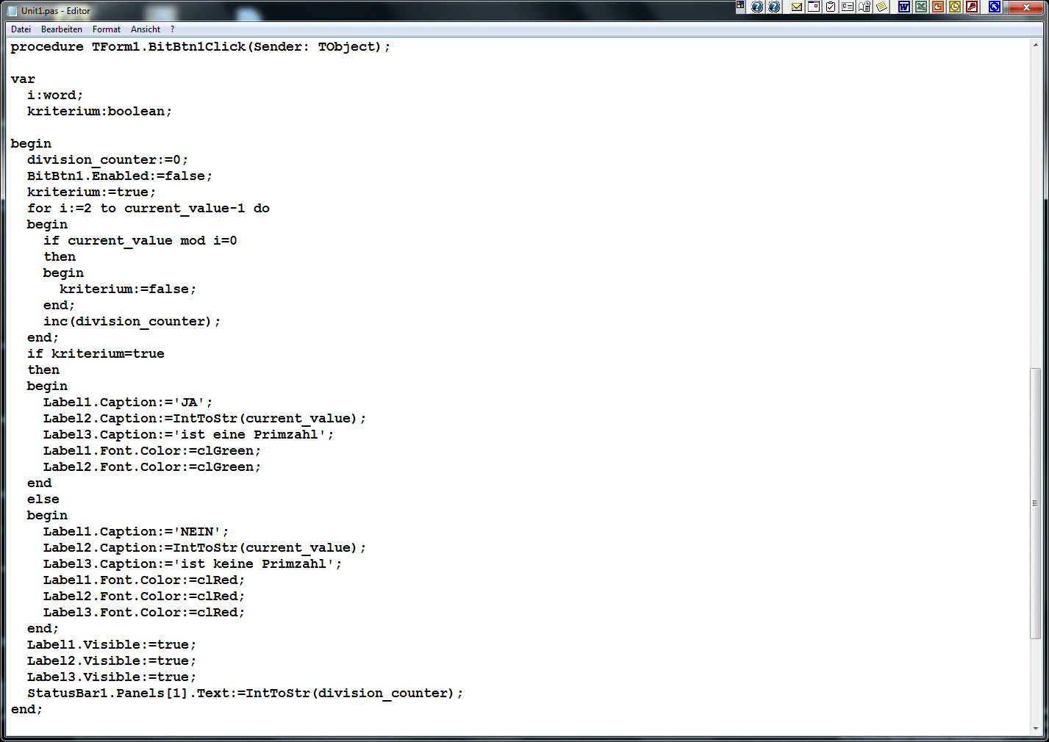Open new contact card icon
Screen dimensions: 1049x742
point(848,7)
